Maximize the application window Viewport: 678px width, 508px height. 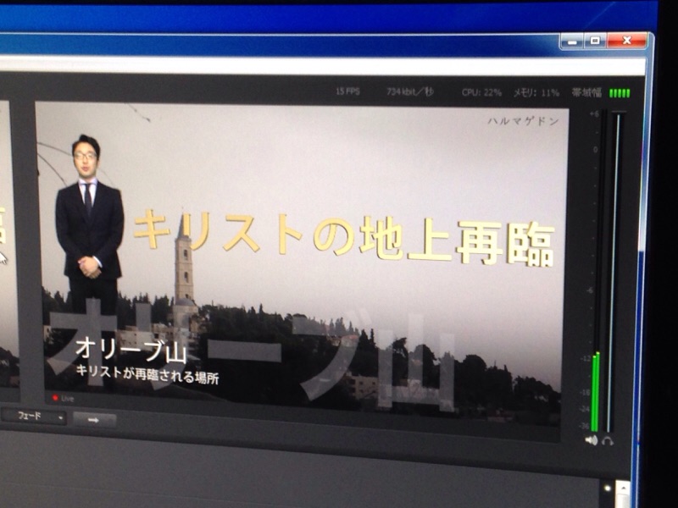(595, 40)
